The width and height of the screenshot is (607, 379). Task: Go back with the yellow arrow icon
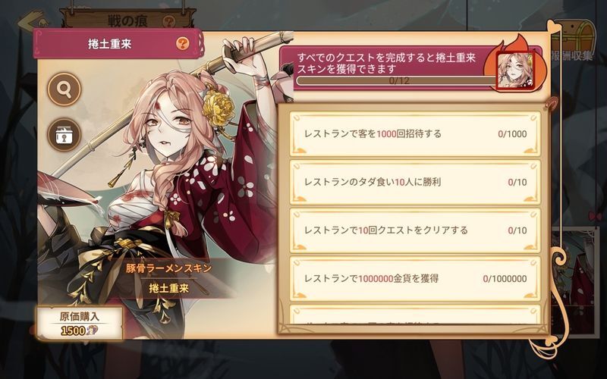(x=33, y=20)
